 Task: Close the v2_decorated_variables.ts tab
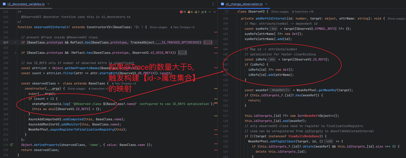tap(48, 4)
